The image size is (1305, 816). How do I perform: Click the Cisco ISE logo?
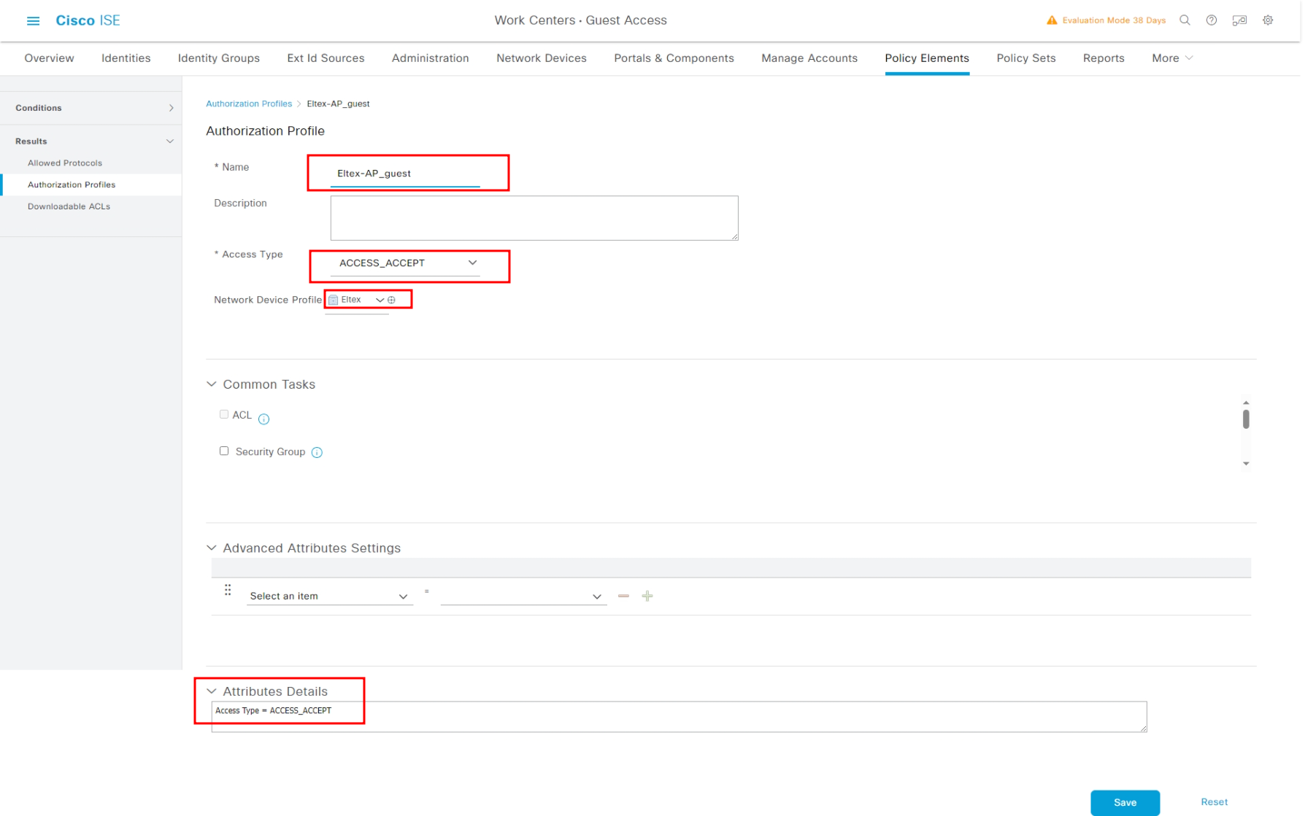[x=88, y=20]
